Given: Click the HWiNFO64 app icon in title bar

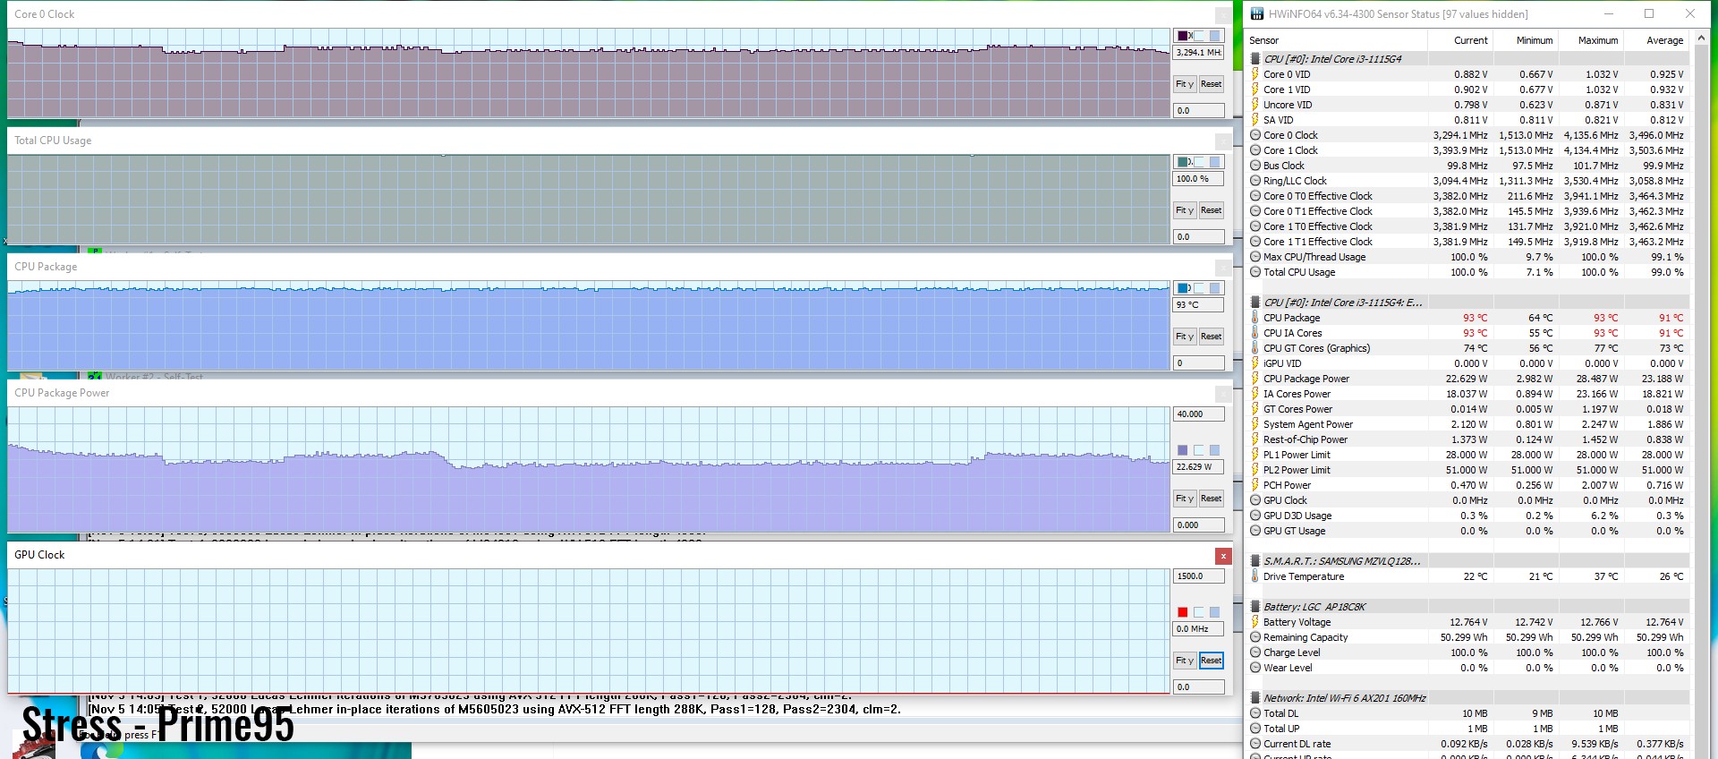Looking at the screenshot, I should [x=1257, y=13].
